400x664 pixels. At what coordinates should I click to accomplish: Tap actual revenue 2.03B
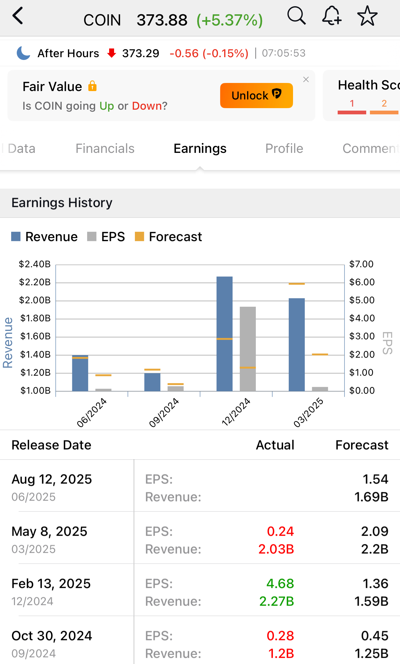276,549
